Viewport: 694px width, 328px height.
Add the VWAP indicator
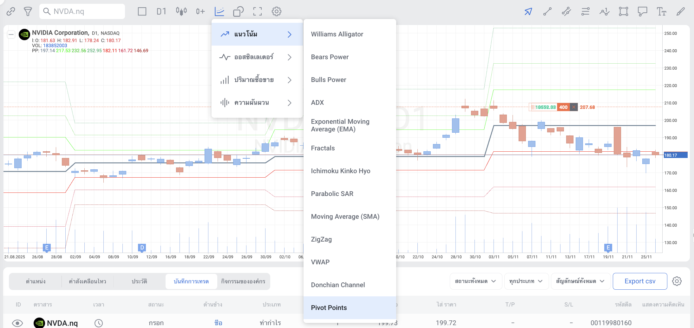tap(350, 262)
